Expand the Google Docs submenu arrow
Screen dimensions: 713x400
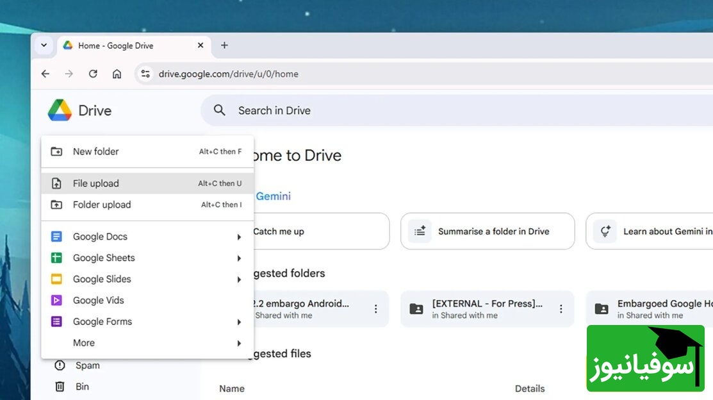[239, 237]
